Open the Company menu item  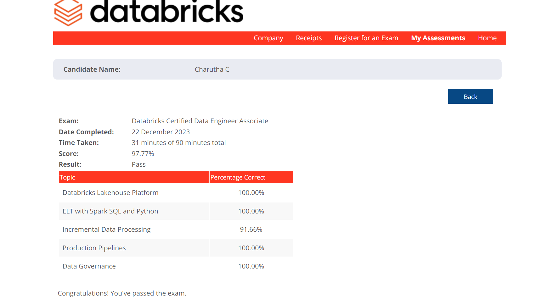(268, 38)
